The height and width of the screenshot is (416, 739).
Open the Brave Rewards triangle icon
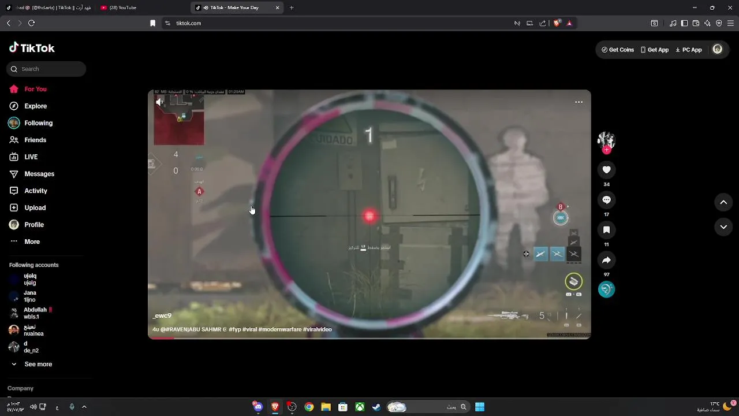tap(569, 23)
